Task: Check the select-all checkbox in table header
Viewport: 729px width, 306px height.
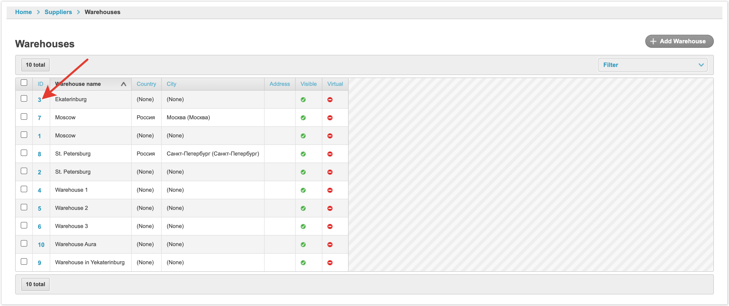Action: tap(24, 83)
